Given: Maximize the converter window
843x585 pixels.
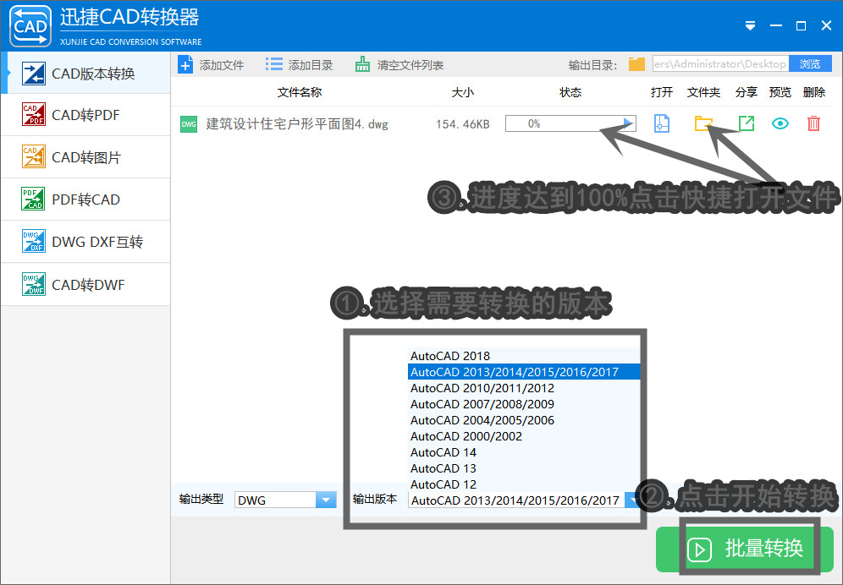Looking at the screenshot, I should click(x=801, y=26).
